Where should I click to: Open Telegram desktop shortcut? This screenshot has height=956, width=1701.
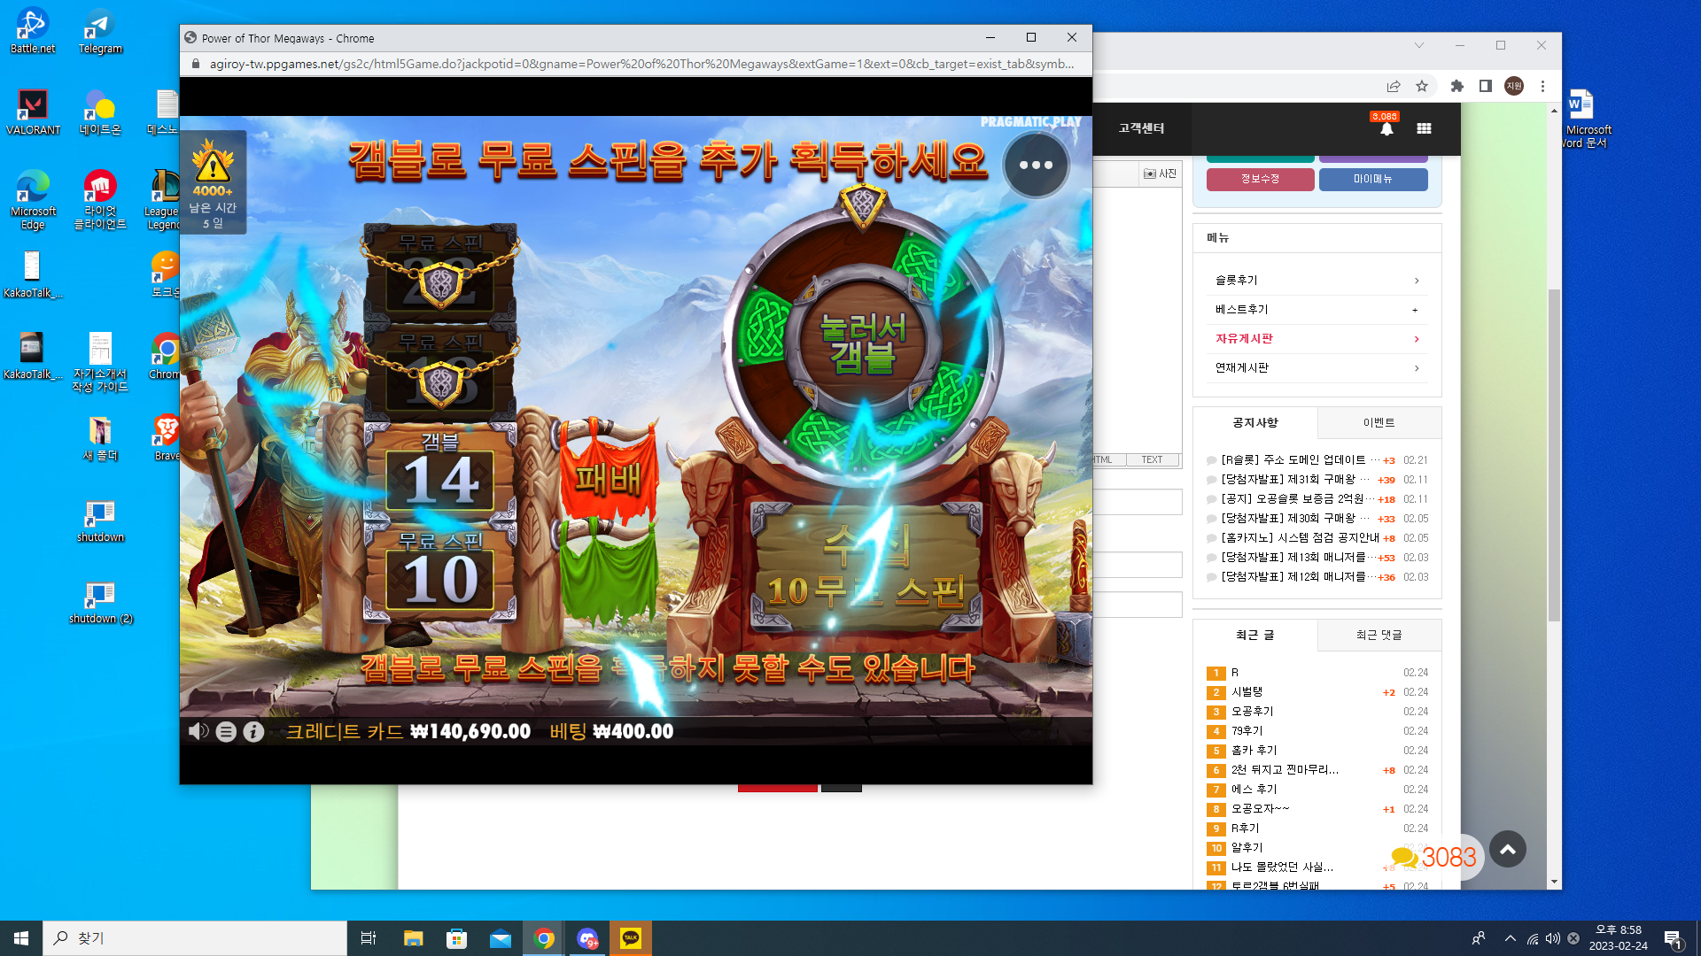100,31
